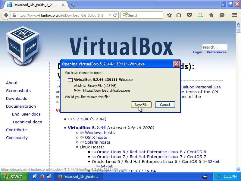Image resolution: width=241 pixels, height=181 pixels.
Task: Bookmark this page with star icon
Action: (x=169, y=15)
